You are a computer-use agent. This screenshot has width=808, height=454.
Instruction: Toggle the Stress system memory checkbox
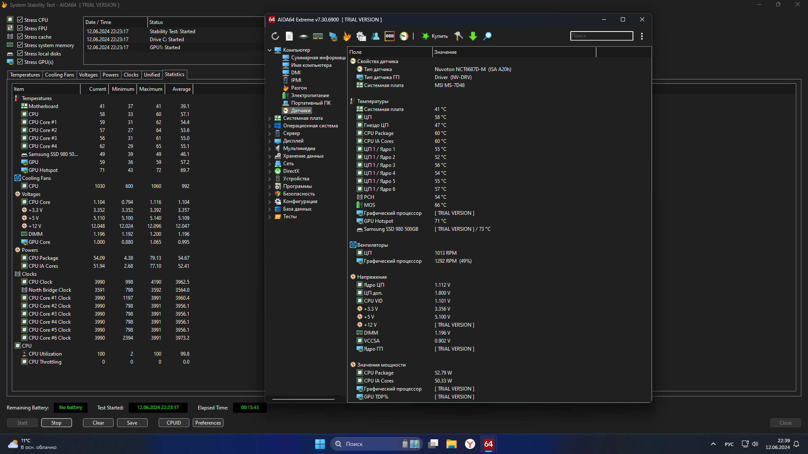20,45
